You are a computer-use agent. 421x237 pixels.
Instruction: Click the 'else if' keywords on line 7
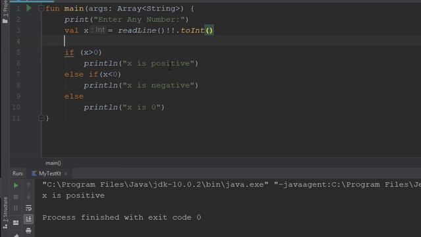(x=81, y=74)
